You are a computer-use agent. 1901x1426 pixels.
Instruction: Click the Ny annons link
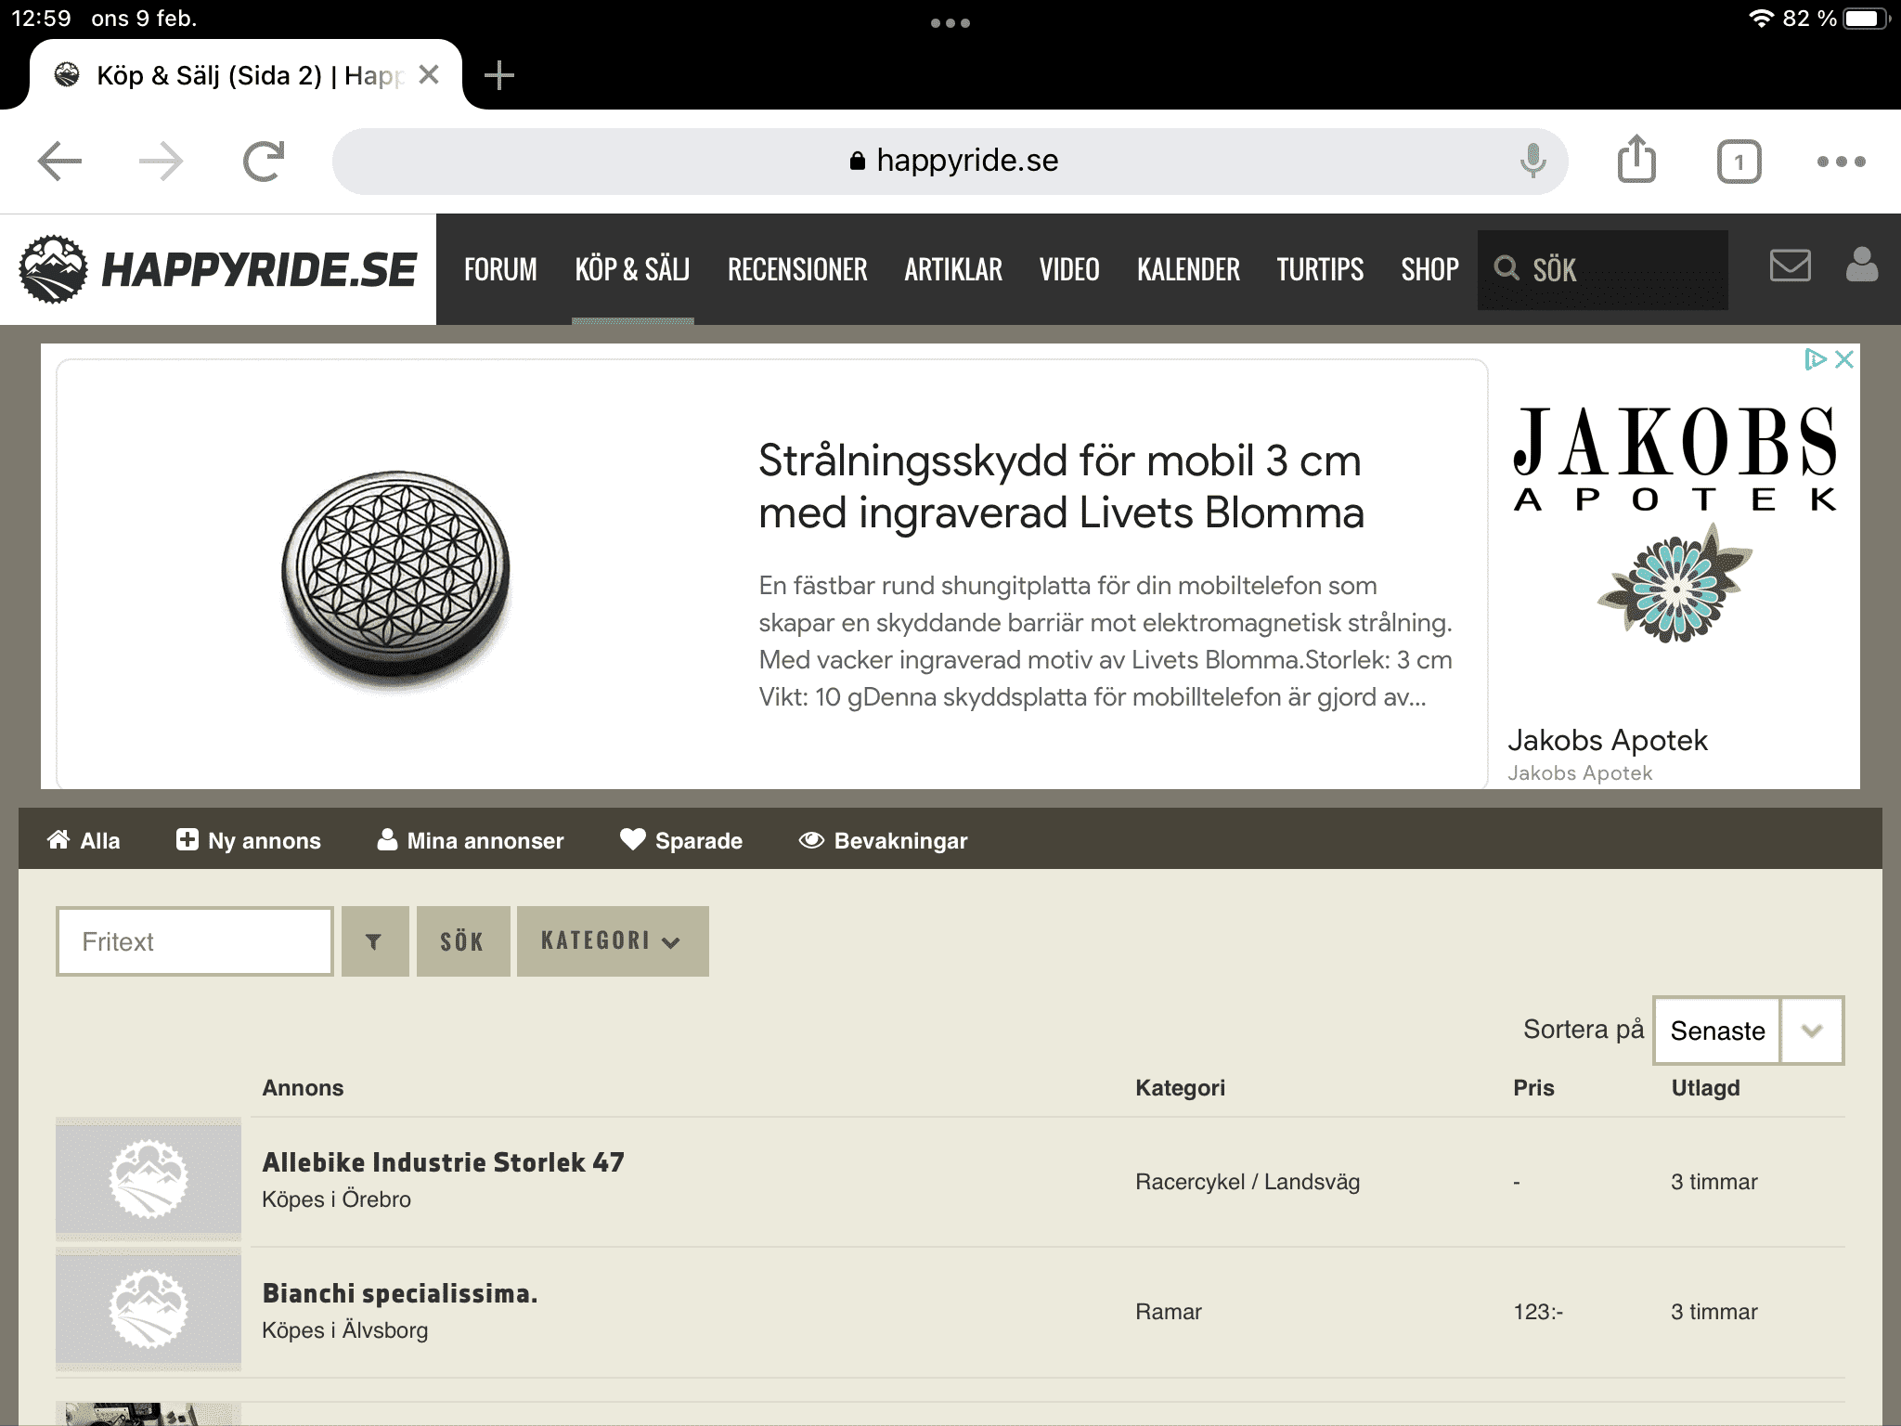click(x=249, y=840)
